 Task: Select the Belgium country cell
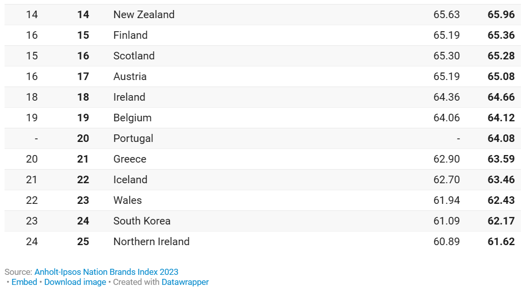coord(132,118)
